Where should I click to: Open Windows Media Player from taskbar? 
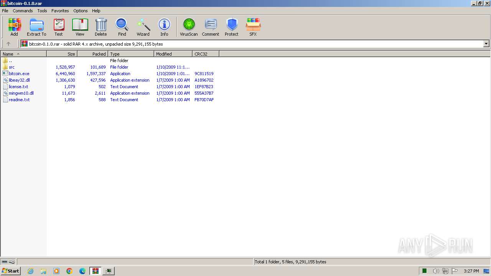coord(56,271)
